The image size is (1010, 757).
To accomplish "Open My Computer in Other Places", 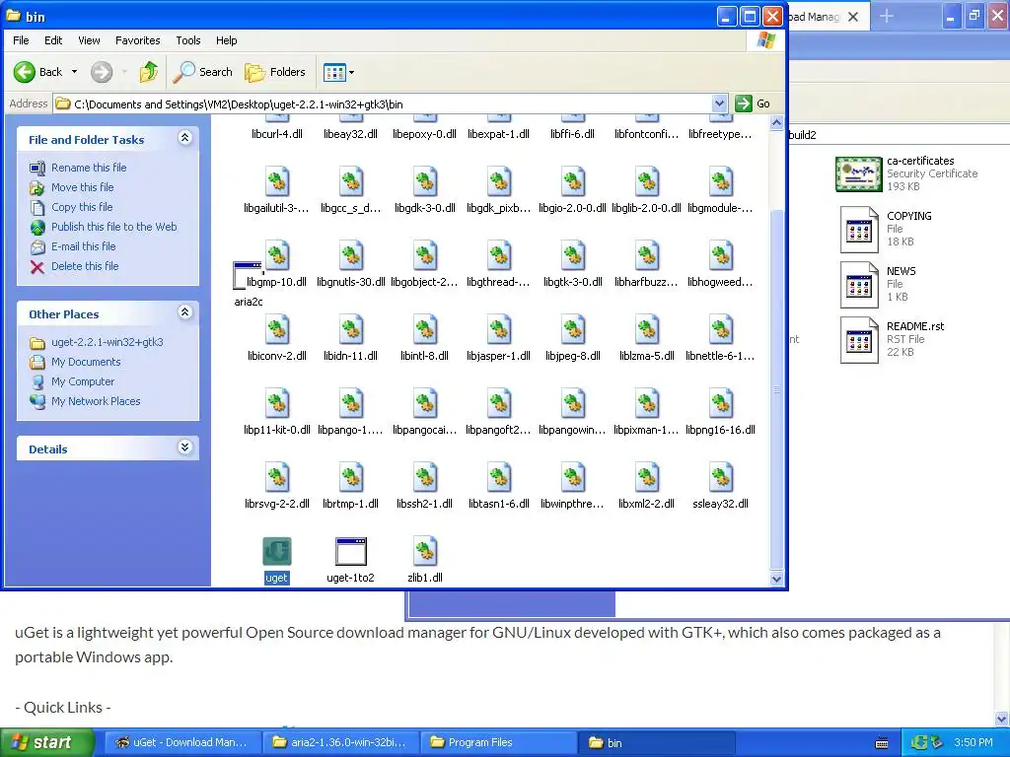I will pyautogui.click(x=83, y=381).
